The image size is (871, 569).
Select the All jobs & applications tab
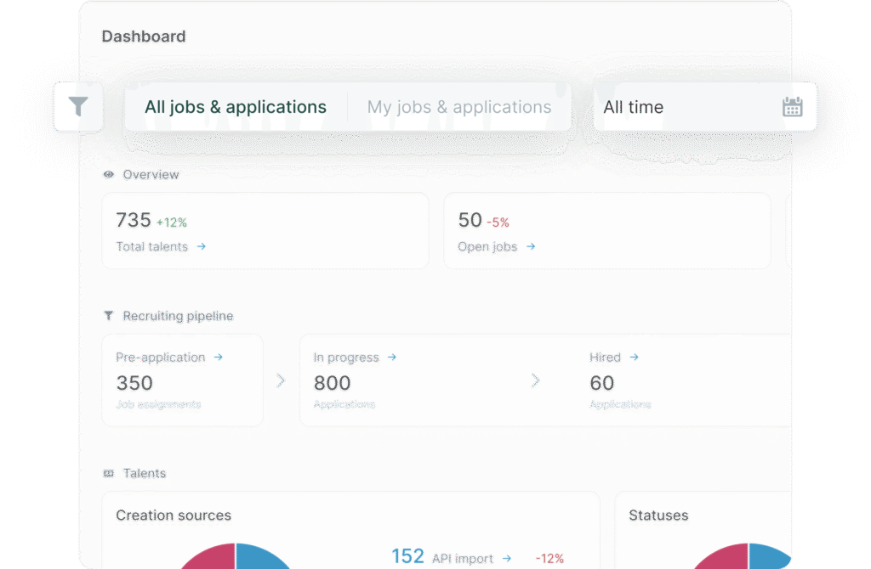pyautogui.click(x=236, y=106)
